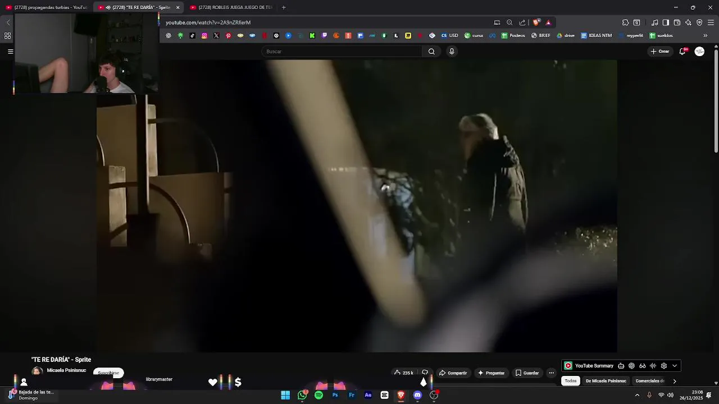Click the Crear button
Viewport: 719px width, 404px height.
point(660,51)
